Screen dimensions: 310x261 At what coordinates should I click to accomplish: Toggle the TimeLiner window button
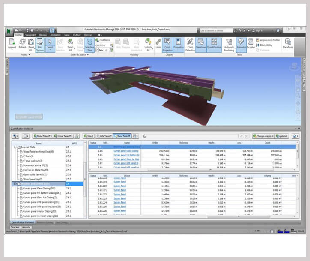pos(201,44)
